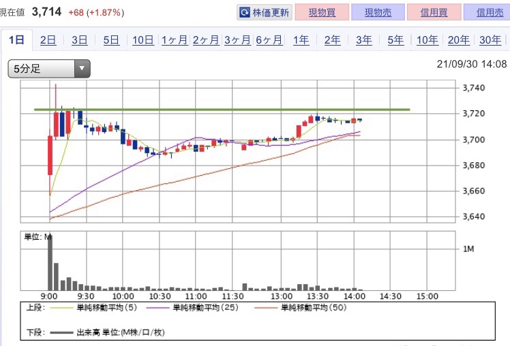The image size is (510, 346).
Task: Click the 下段: legend label
Action: coord(35,332)
